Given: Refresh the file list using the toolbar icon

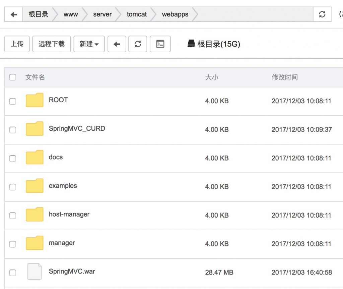Looking at the screenshot, I should pyautogui.click(x=138, y=44).
